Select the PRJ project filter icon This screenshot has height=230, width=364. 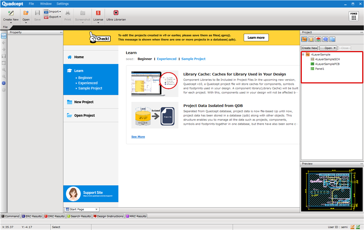point(304,39)
